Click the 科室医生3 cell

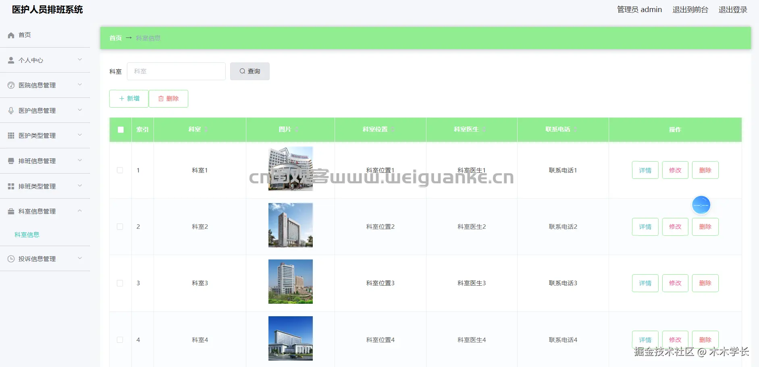pyautogui.click(x=472, y=283)
